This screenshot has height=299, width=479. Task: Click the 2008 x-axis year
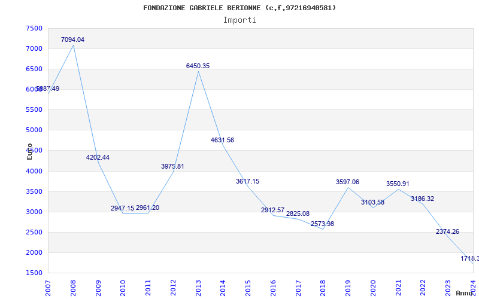73,288
